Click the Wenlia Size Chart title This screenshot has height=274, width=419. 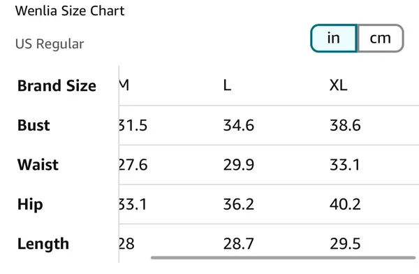click(70, 11)
